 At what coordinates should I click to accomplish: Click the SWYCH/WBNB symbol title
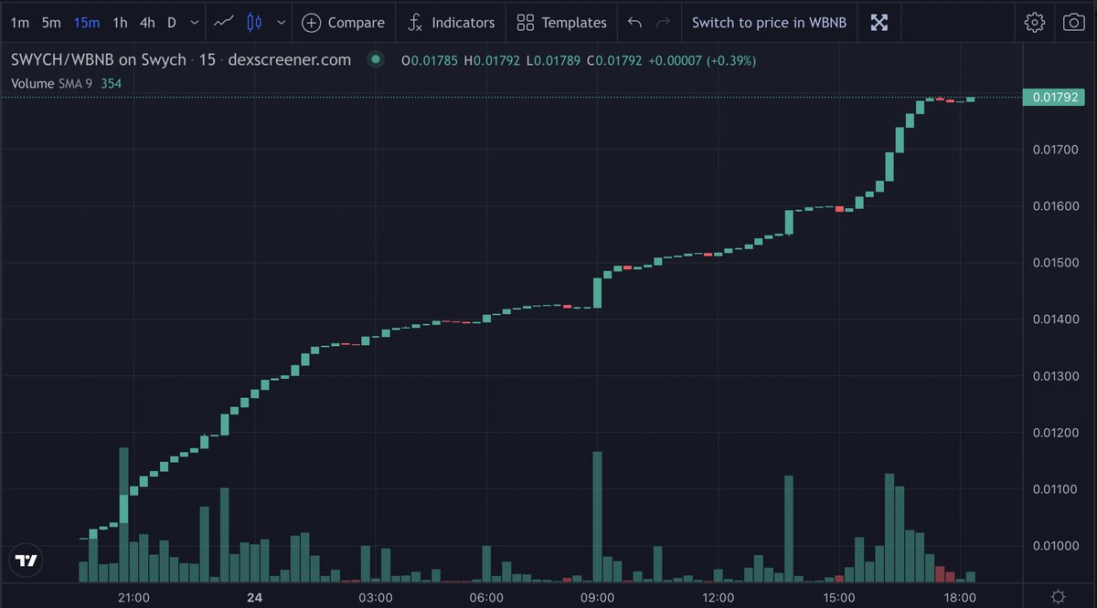99,60
